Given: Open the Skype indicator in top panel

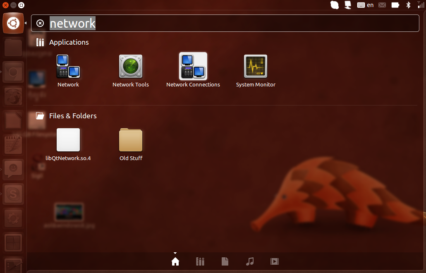Looking at the screenshot, I should point(335,5).
